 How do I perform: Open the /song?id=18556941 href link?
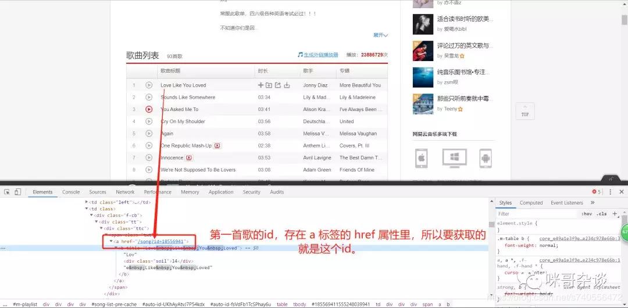(160, 242)
